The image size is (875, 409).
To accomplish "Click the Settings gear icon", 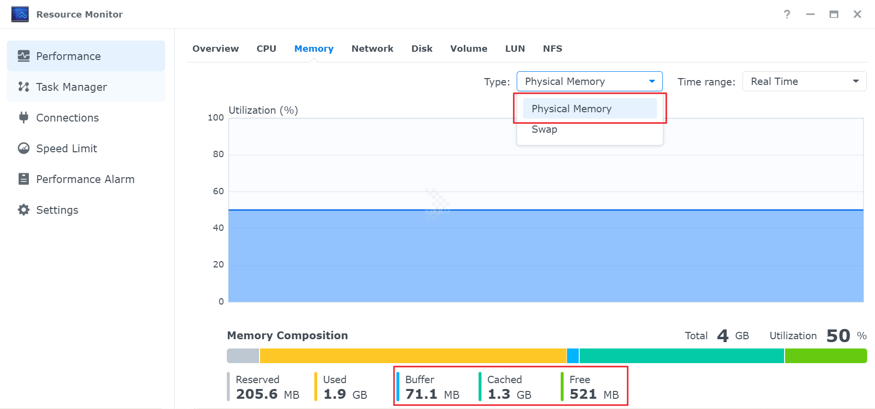I will 23,210.
